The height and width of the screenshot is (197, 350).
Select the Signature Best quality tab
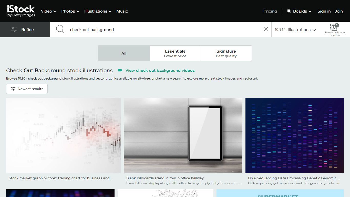coord(226,53)
